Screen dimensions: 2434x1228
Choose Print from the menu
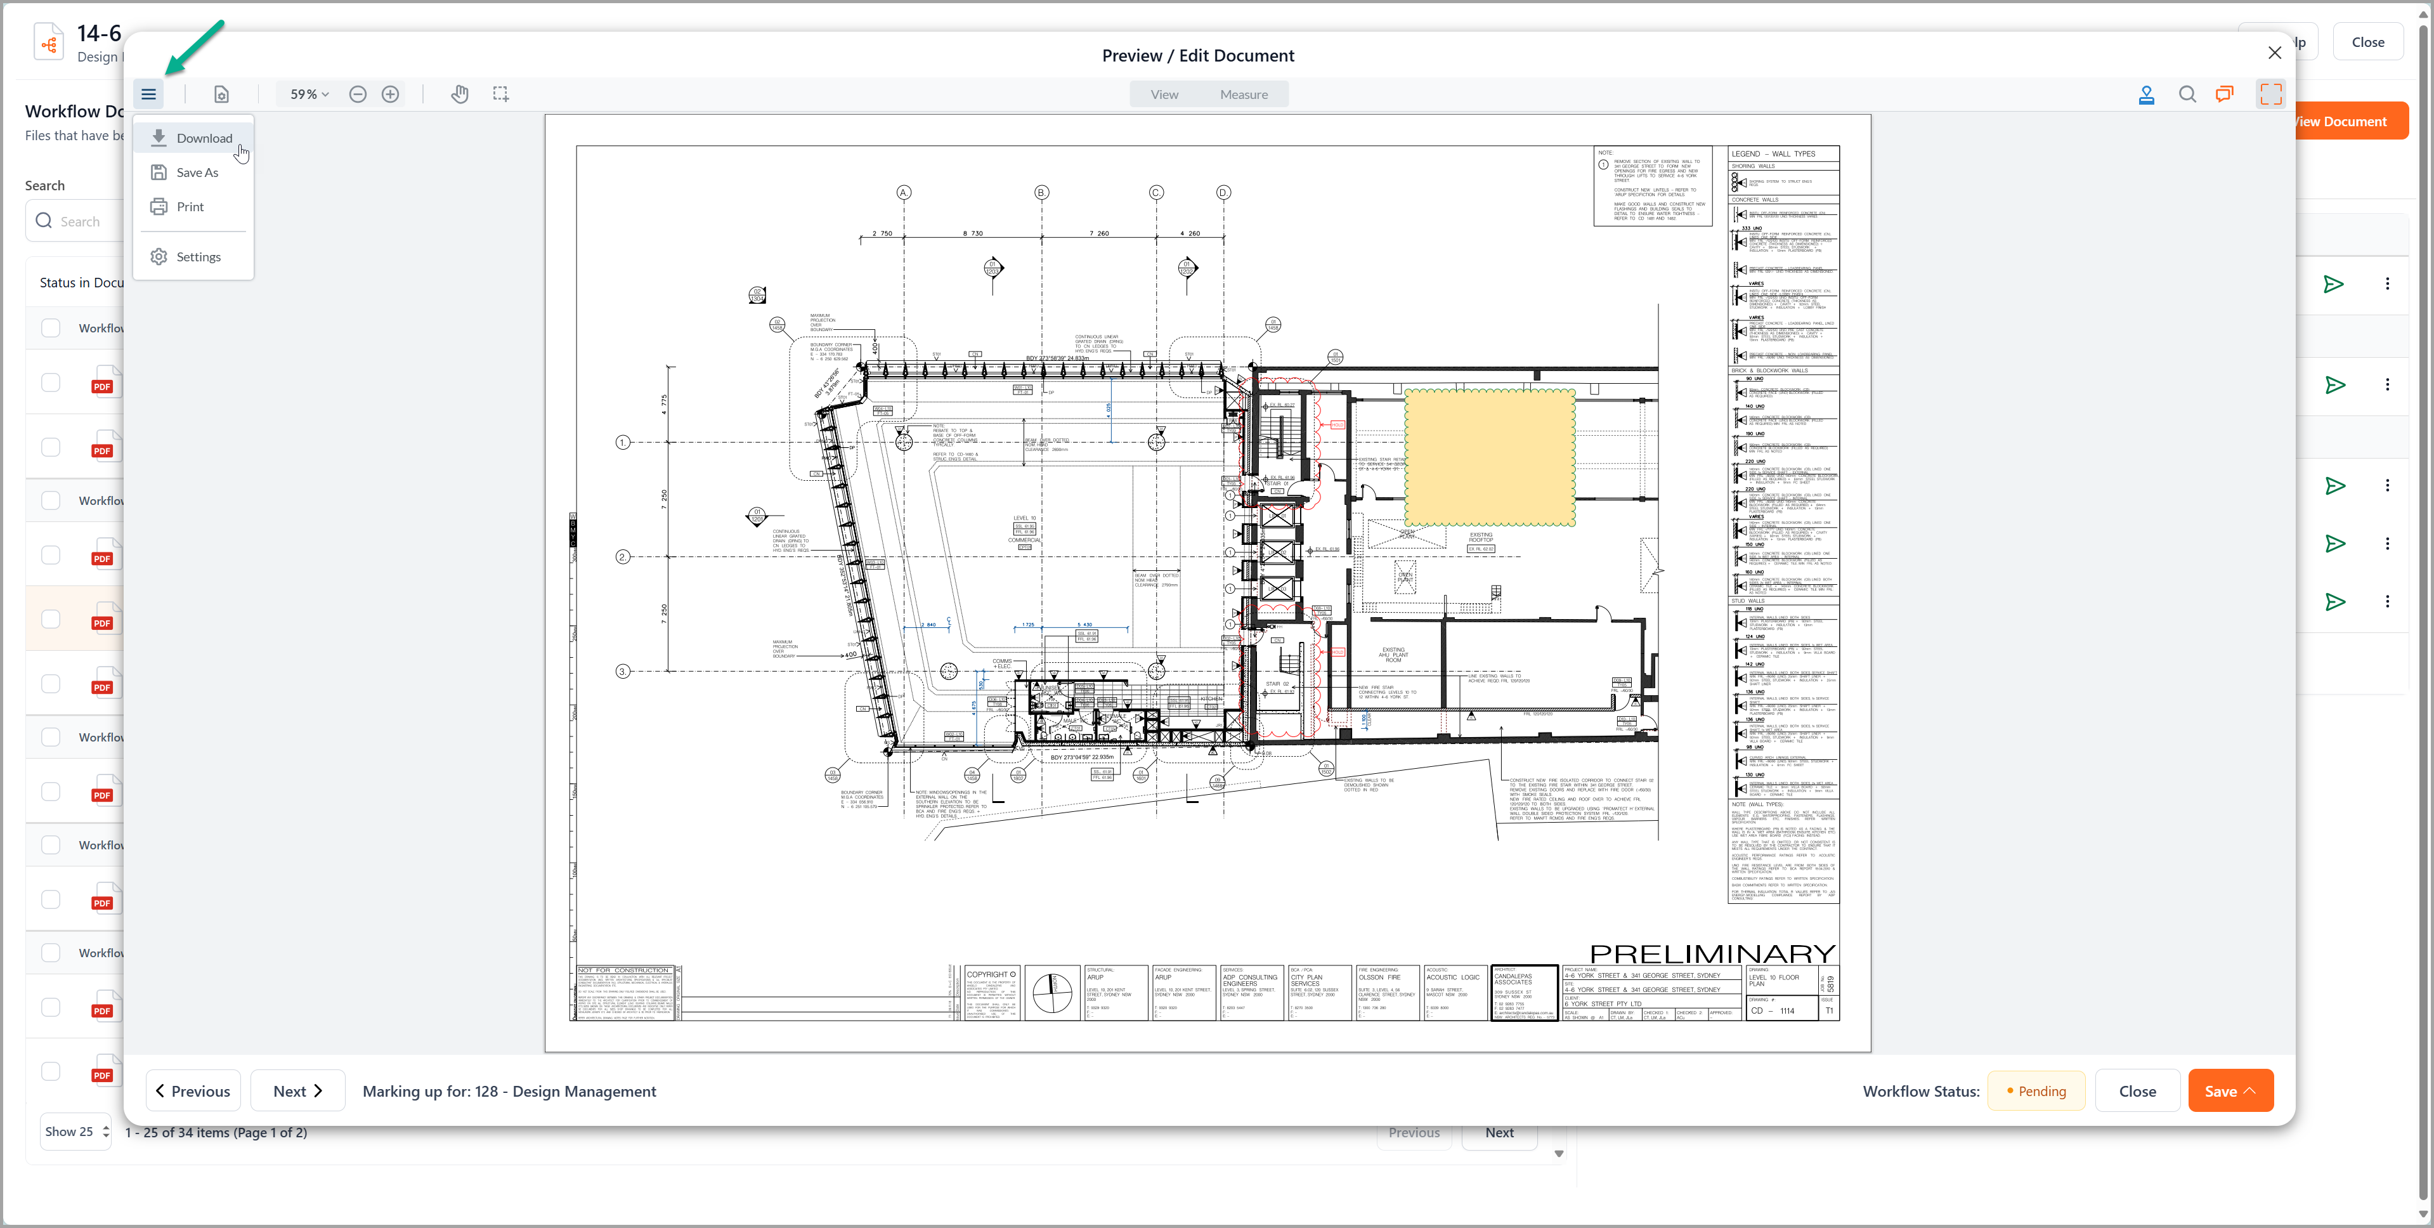tap(193, 207)
